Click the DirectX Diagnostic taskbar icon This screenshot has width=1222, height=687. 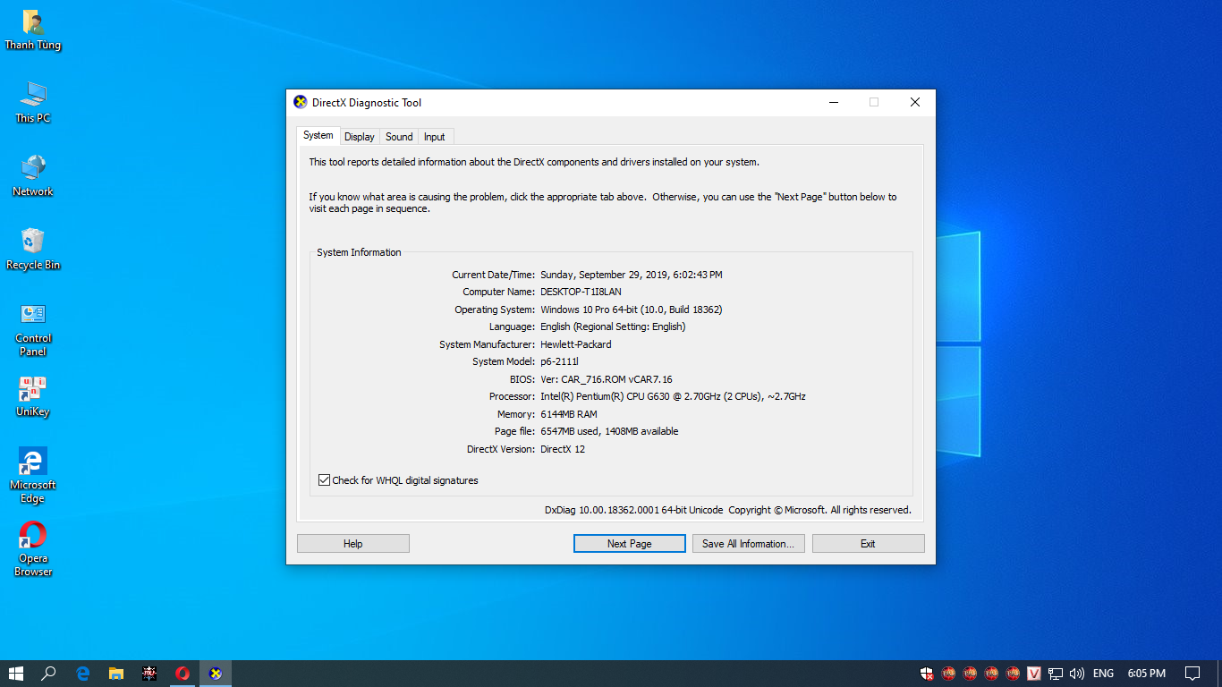(x=215, y=674)
